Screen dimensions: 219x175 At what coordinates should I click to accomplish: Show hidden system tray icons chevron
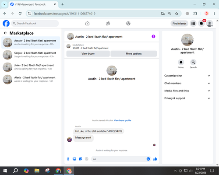175,171
